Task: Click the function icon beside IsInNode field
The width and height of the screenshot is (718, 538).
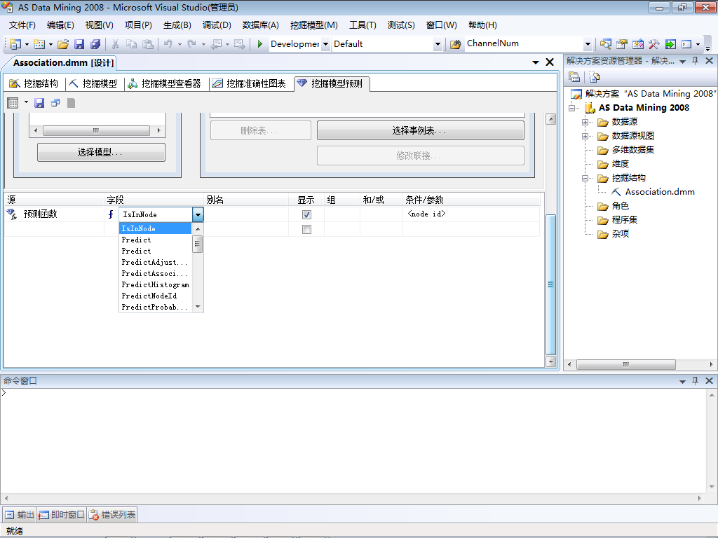Action: (111, 214)
